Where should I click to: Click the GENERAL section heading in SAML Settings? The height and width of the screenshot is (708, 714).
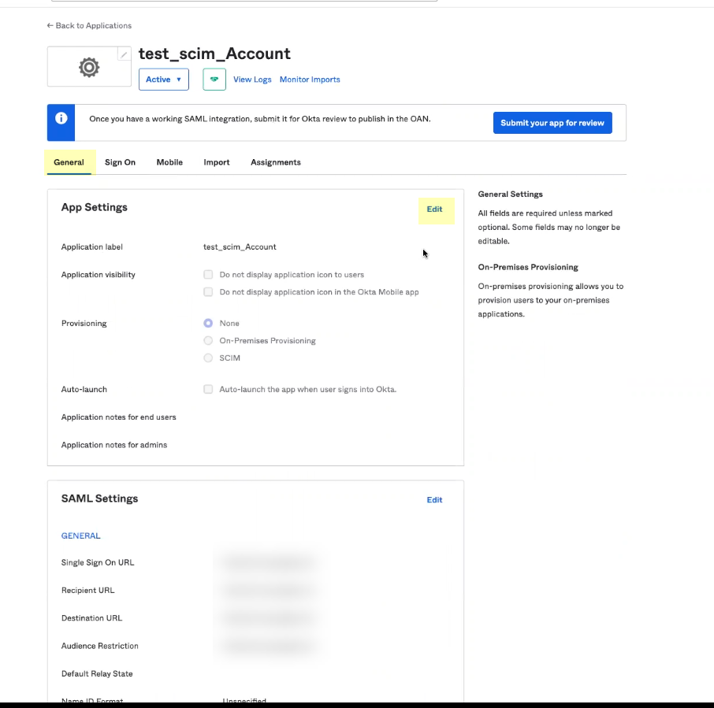pyautogui.click(x=80, y=536)
